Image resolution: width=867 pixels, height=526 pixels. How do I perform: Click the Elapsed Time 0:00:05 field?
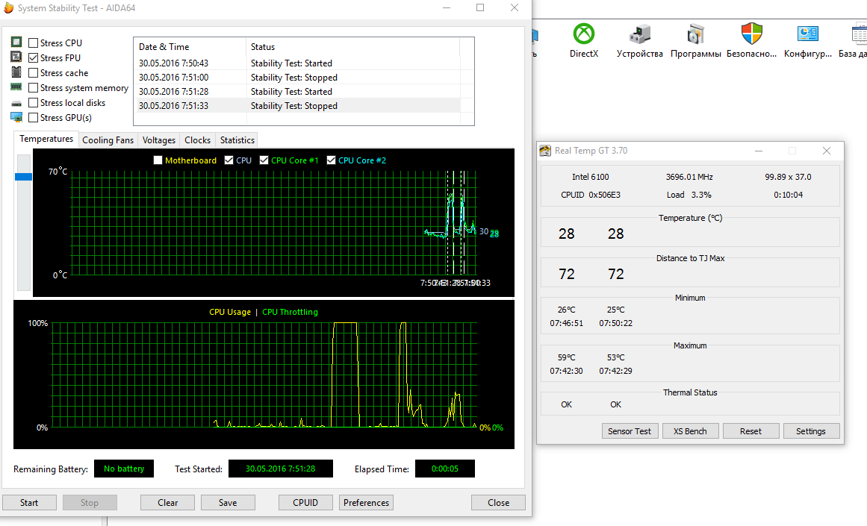tap(445, 469)
